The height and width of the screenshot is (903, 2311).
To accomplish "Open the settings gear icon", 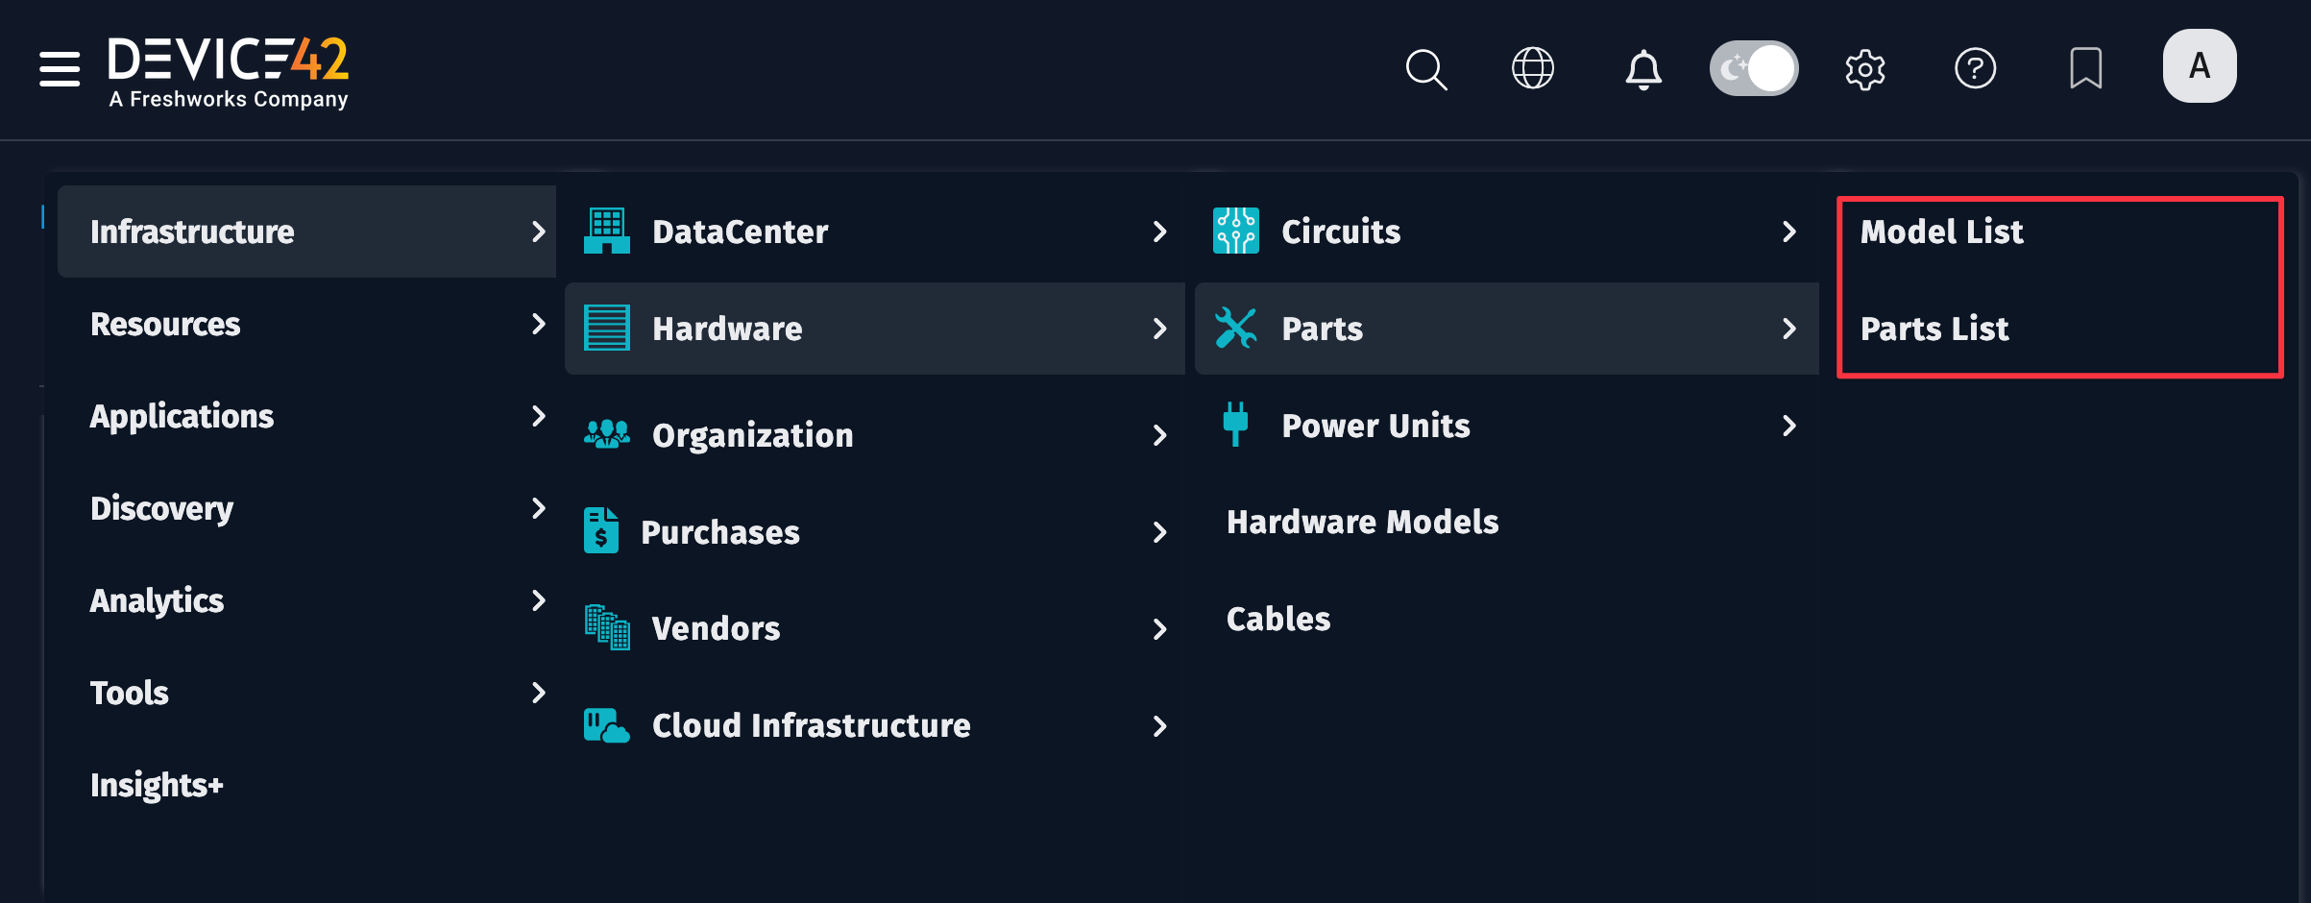I will tap(1864, 68).
